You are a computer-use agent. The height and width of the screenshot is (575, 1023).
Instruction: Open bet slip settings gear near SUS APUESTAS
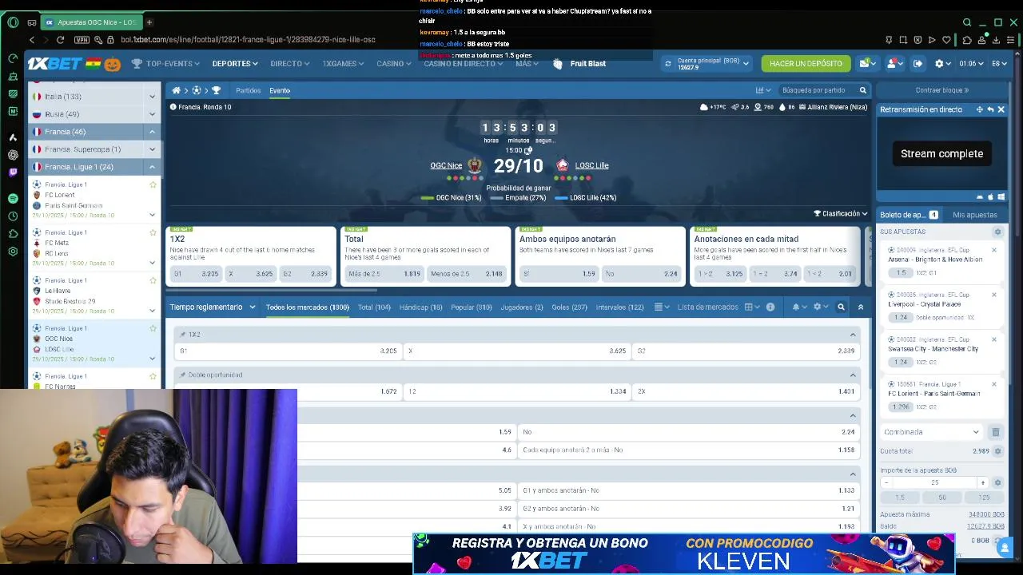997,232
